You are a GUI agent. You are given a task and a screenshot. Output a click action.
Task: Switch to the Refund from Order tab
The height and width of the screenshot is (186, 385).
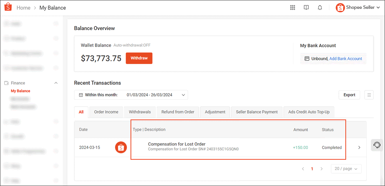(x=178, y=112)
